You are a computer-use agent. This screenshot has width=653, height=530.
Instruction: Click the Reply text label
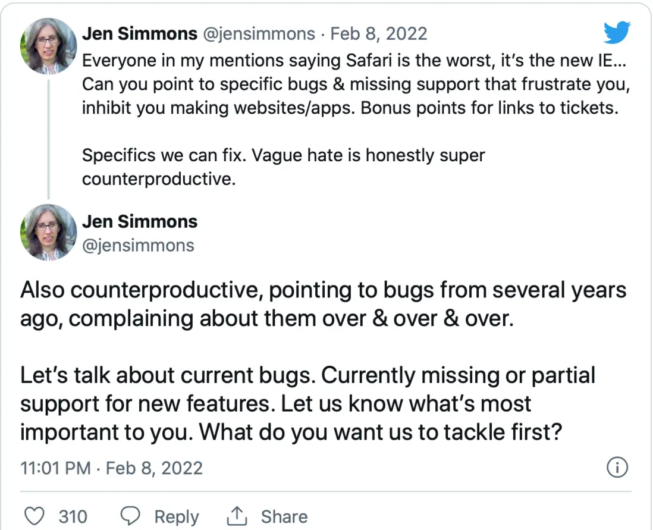coord(176,516)
